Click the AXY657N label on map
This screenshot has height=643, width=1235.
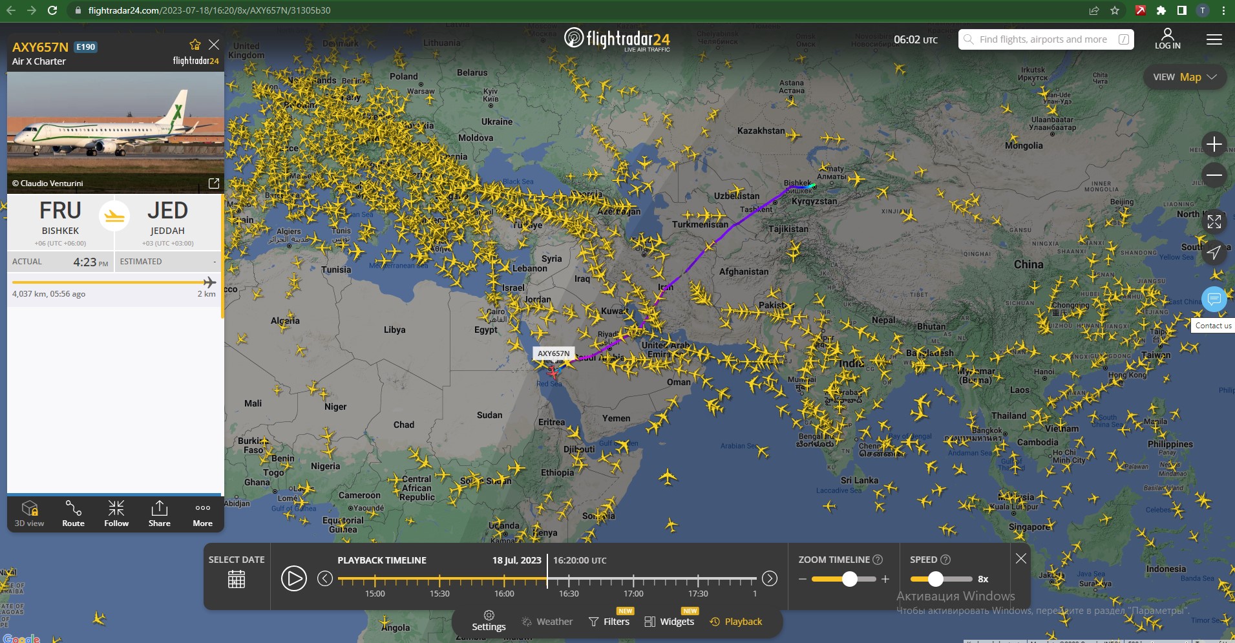click(x=554, y=353)
